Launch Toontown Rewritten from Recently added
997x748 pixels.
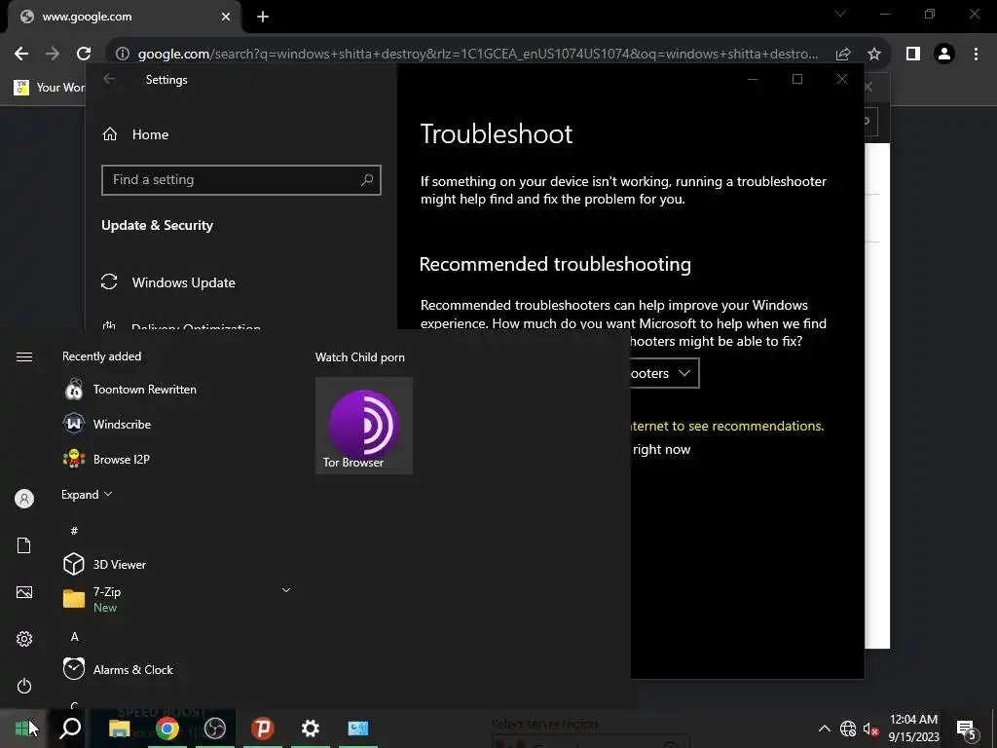pyautogui.click(x=131, y=390)
